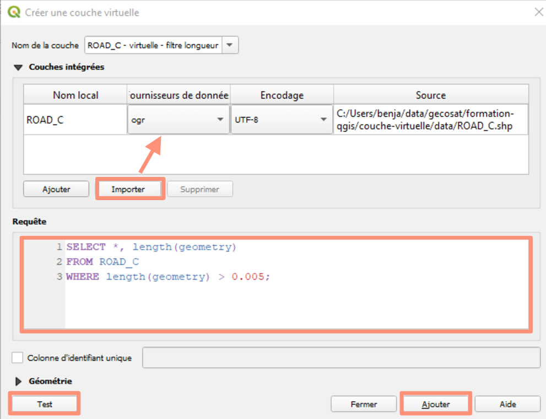Screen dimensions: 546x419
Task: Collapse the Couches intégrées section
Action: (x=18, y=67)
